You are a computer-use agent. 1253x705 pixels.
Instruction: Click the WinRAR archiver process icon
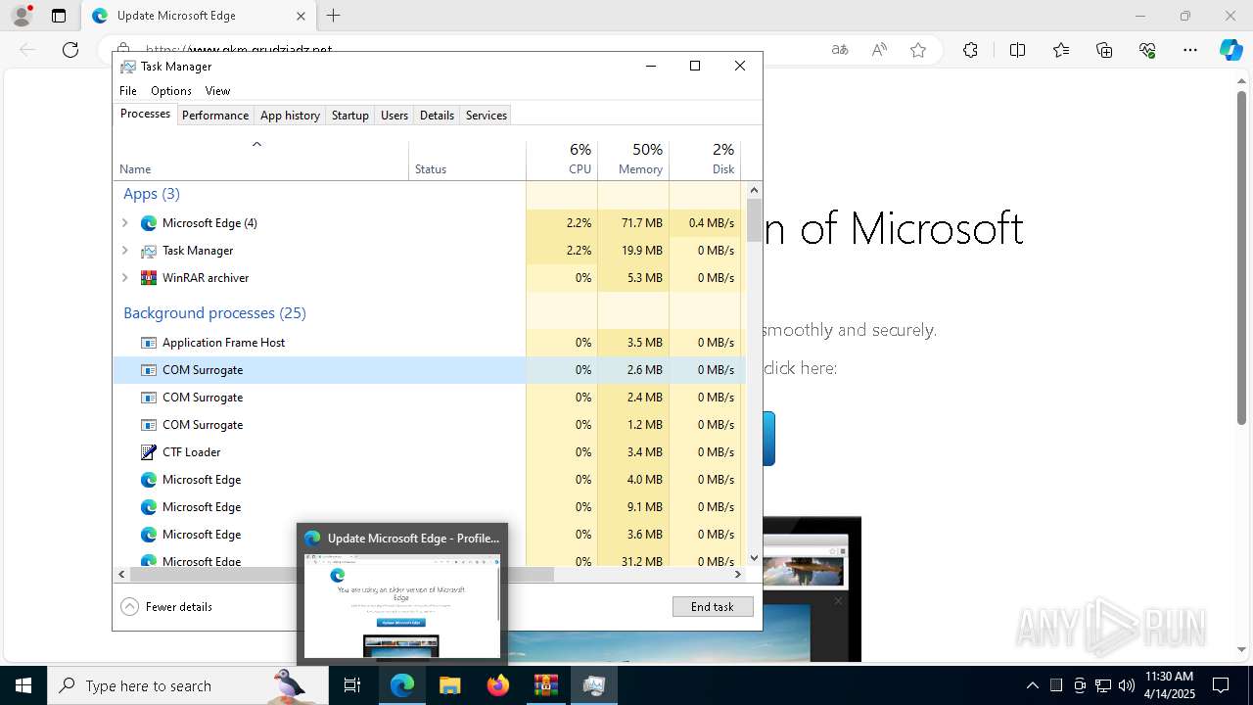pos(149,278)
